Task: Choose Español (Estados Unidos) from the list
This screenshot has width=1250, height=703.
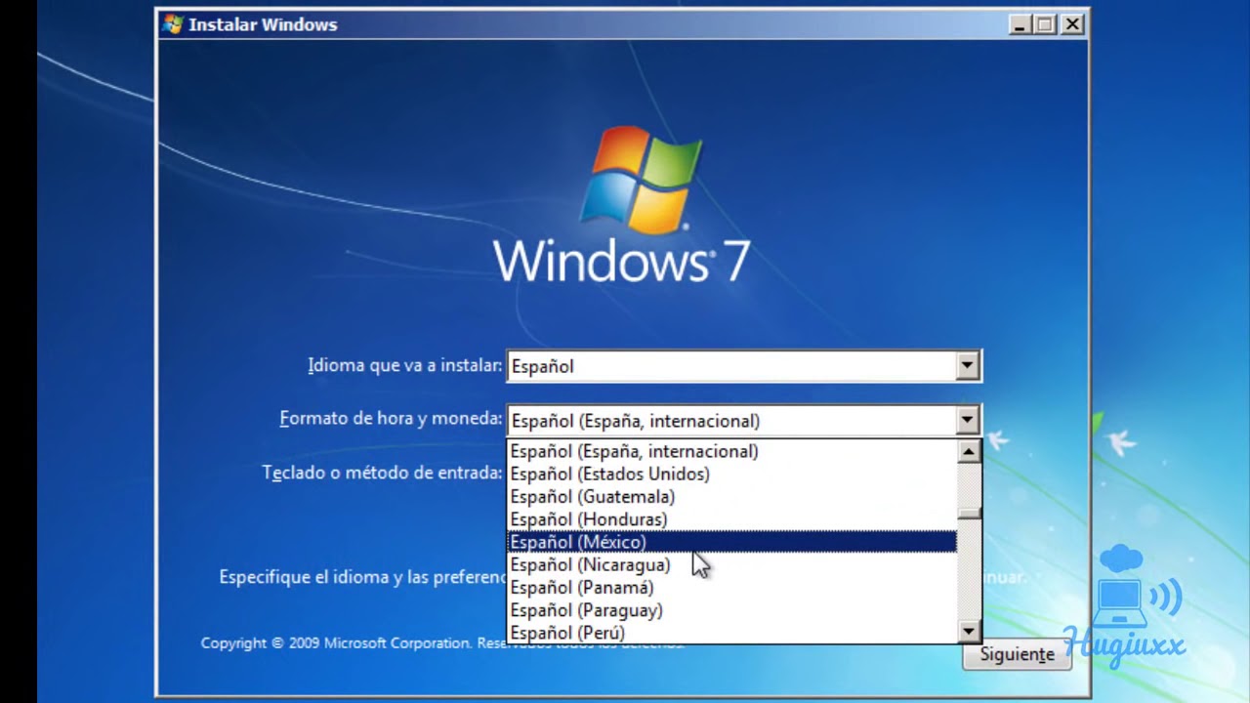Action: [x=731, y=474]
